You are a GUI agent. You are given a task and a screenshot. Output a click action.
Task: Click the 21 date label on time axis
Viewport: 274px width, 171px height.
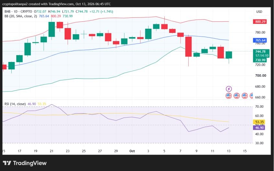(51, 151)
